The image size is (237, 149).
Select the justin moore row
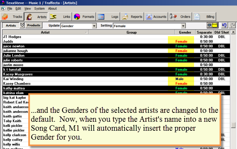[116, 65]
